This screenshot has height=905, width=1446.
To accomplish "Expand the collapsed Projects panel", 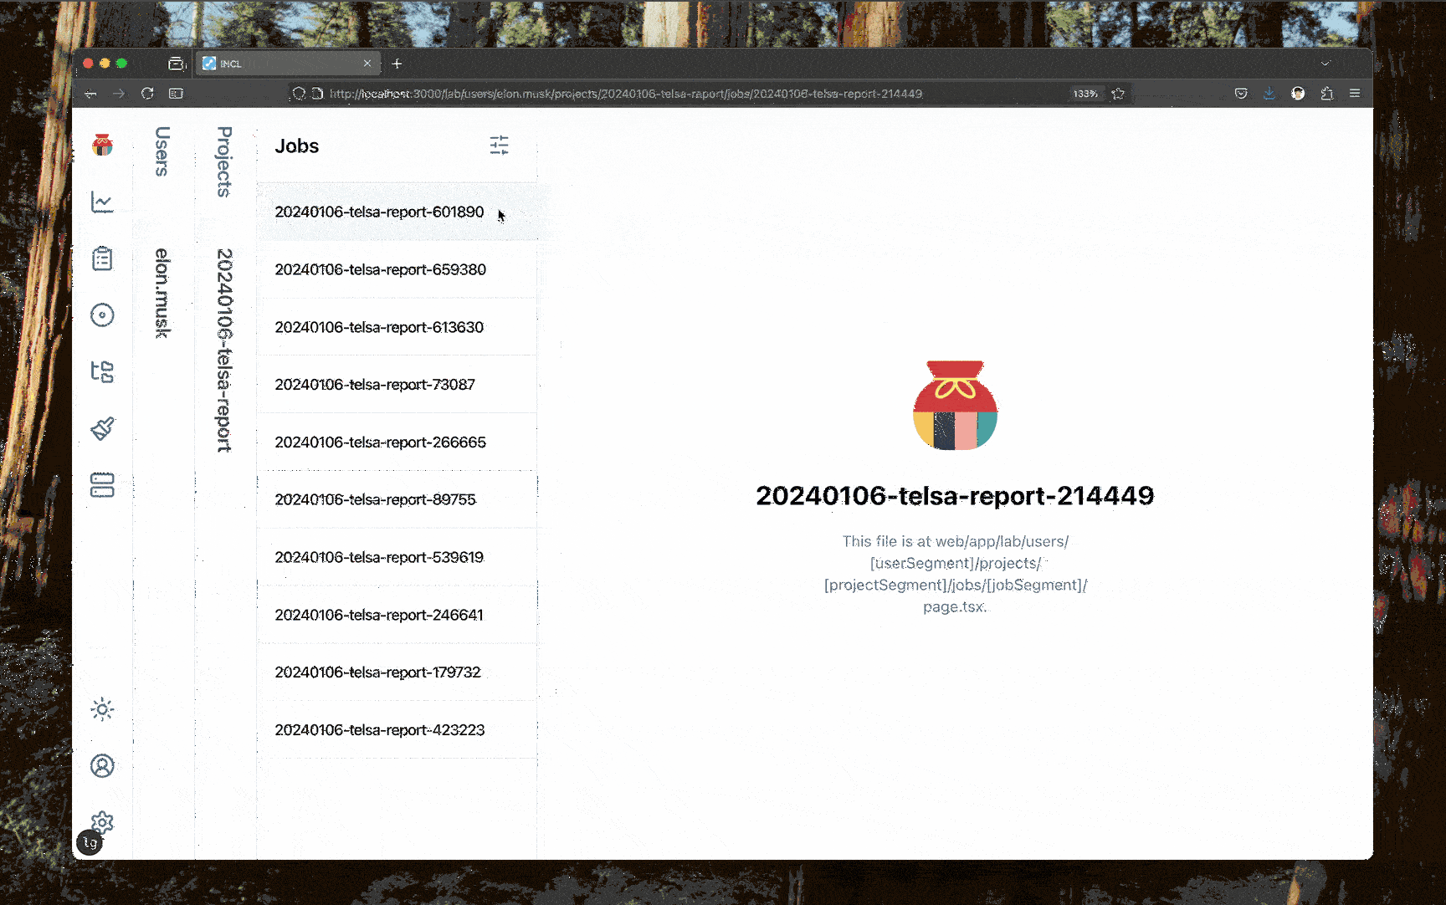I will pos(221,166).
